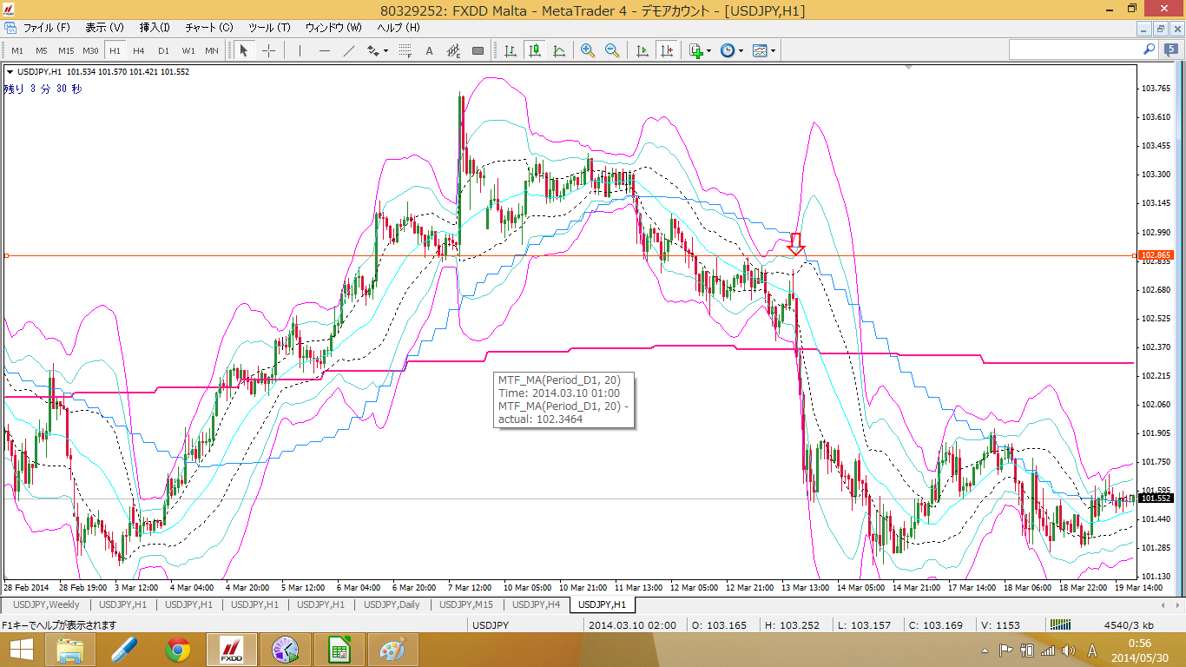Open the chart templates button
The height and width of the screenshot is (667, 1186).
click(760, 50)
